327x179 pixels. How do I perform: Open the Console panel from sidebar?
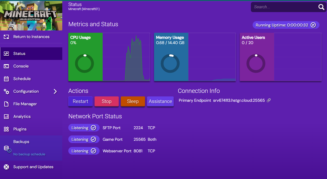pyautogui.click(x=21, y=66)
